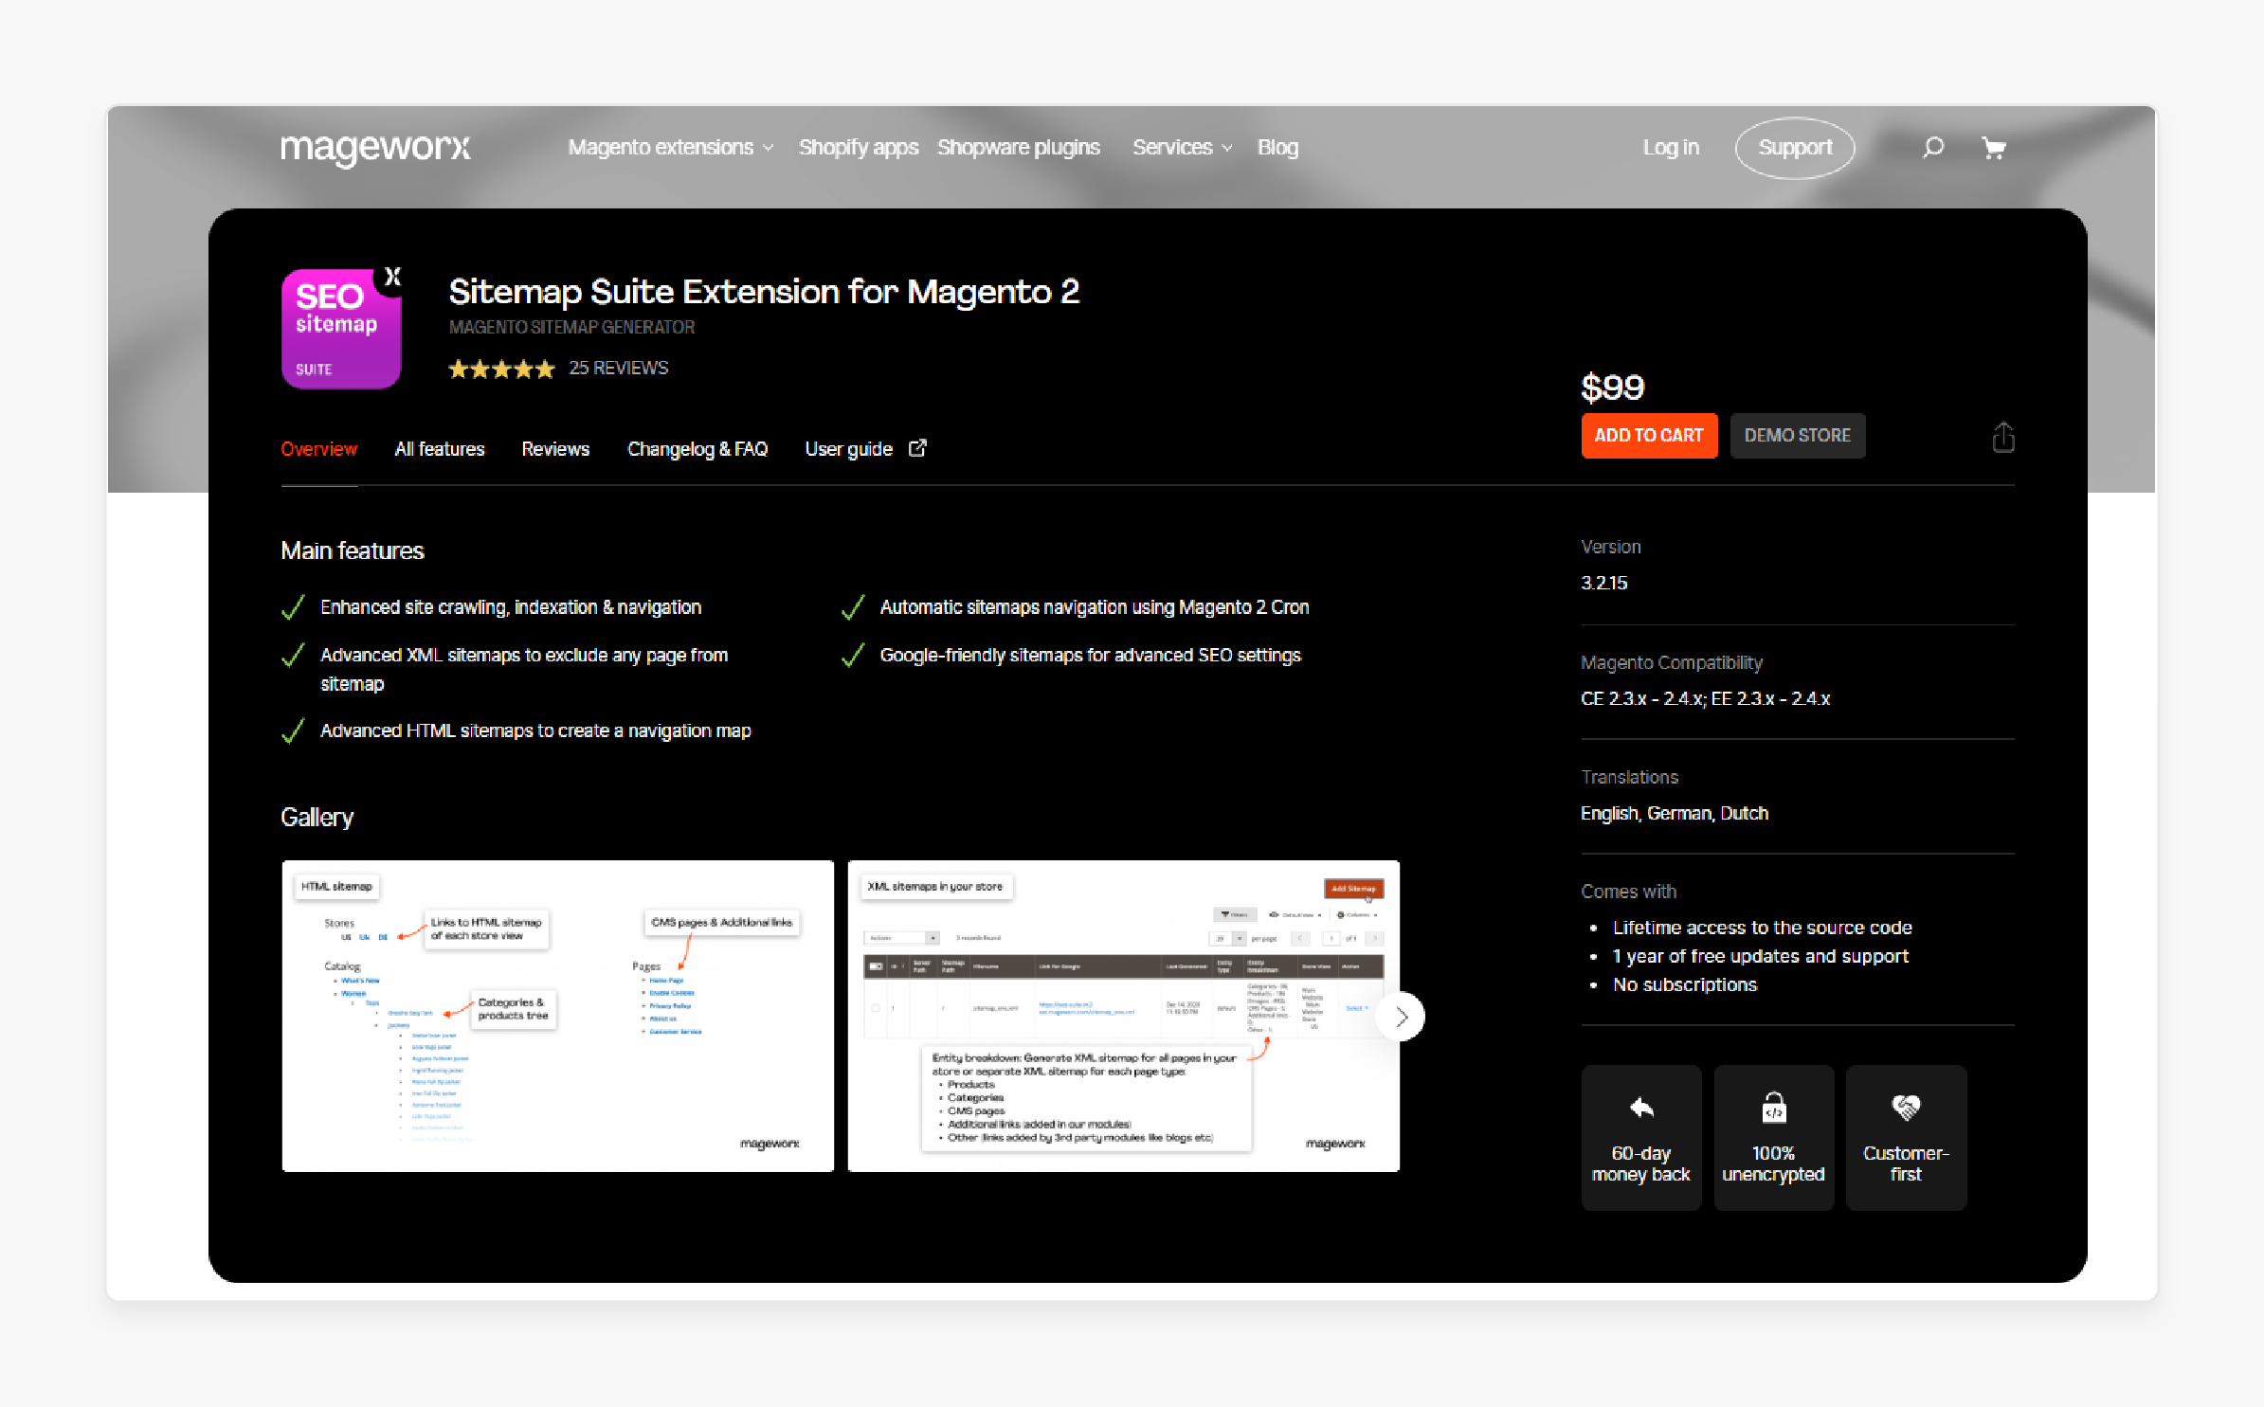Click version number 3.2.15
This screenshot has width=2264, height=1407.
(x=1604, y=584)
